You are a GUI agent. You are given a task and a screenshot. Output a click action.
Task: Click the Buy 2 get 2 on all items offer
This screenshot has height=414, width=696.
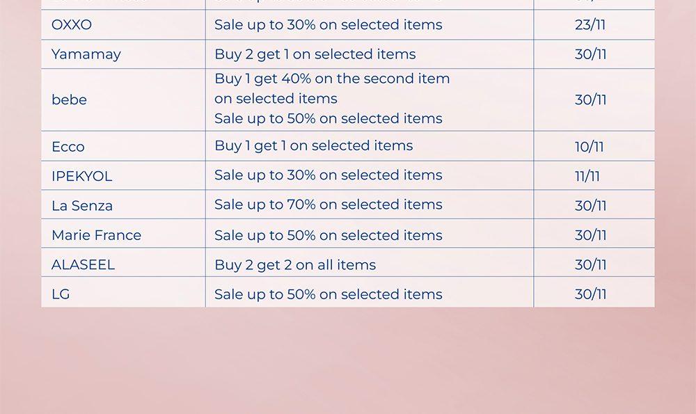[x=295, y=265]
